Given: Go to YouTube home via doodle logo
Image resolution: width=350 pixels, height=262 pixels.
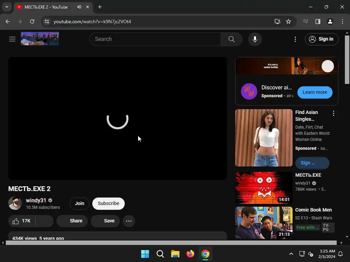Looking at the screenshot, I should click(x=40, y=39).
